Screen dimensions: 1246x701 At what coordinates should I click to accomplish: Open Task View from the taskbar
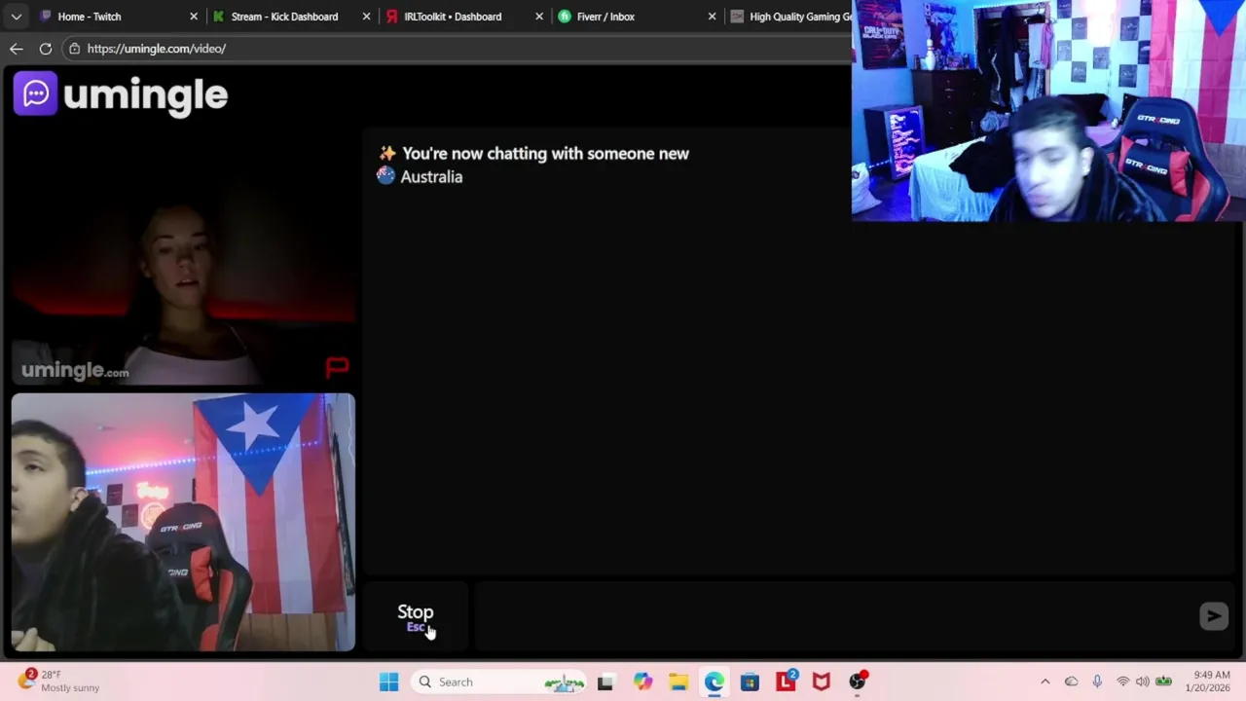[605, 682]
